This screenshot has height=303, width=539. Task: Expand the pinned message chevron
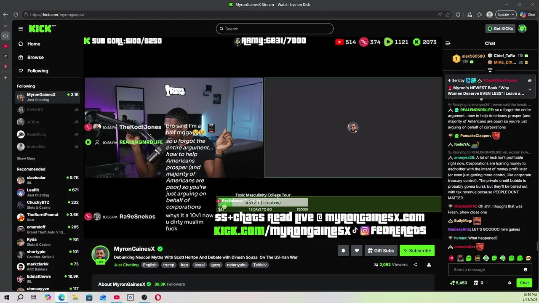[530, 90]
